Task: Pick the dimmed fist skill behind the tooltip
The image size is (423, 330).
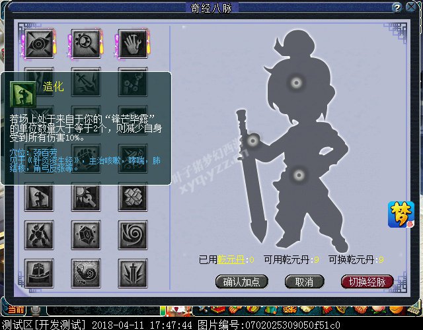Action: pos(86,158)
